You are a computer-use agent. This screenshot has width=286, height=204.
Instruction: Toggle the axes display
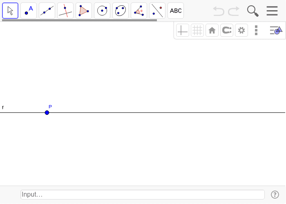183,30
